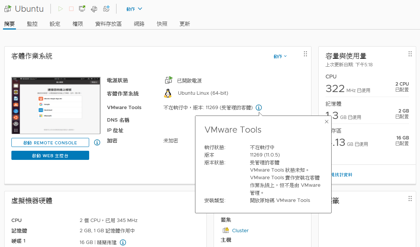Open edit settings using the toolbar icon
The image size is (420, 247).
pos(94,9)
